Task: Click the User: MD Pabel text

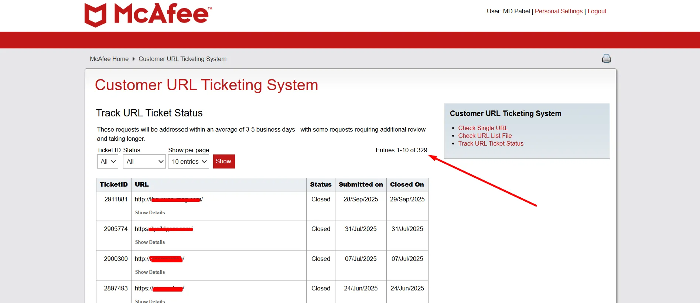Action: (x=508, y=11)
